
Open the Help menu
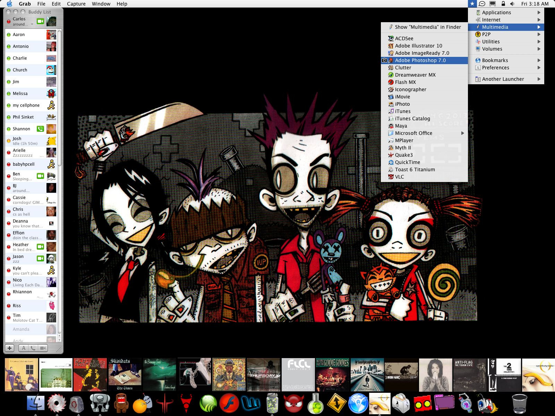[x=122, y=4]
